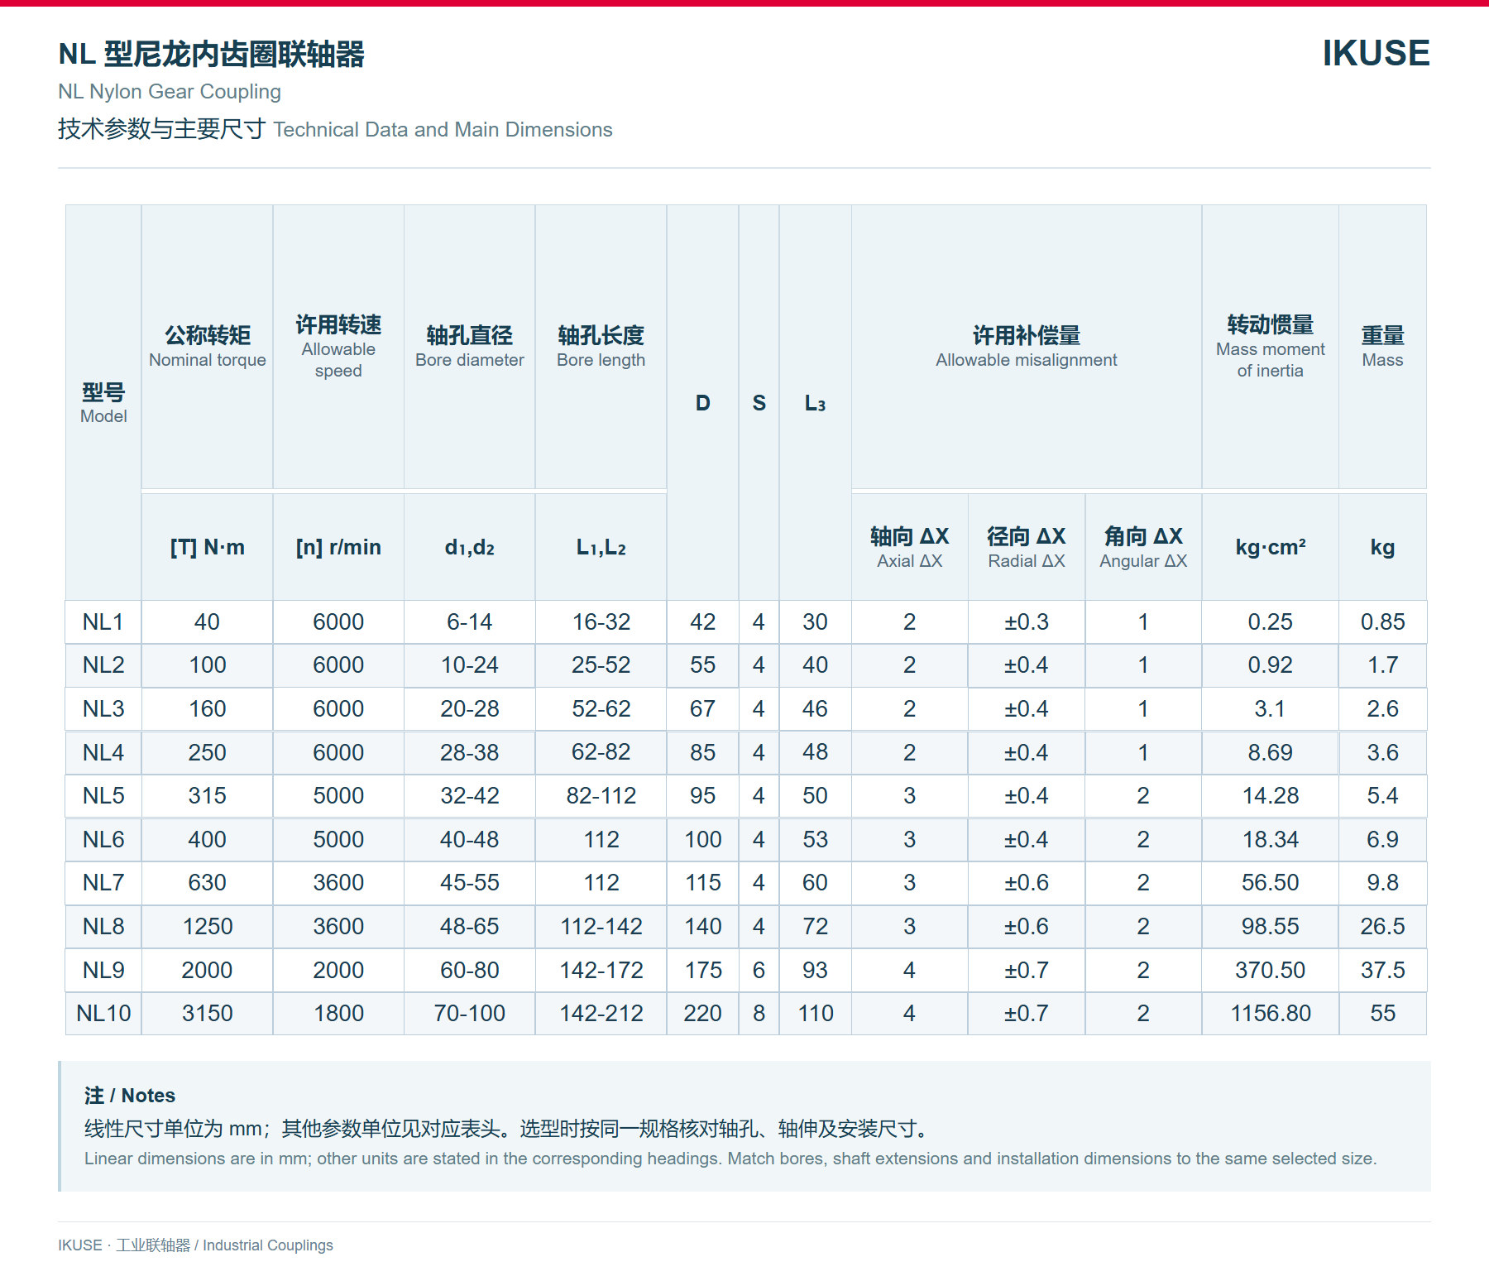
Task: Click the 'Bore diameter' column header
Action: (x=470, y=347)
